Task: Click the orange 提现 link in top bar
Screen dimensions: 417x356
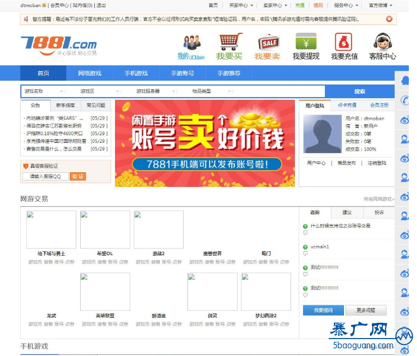Action: [x=318, y=5]
